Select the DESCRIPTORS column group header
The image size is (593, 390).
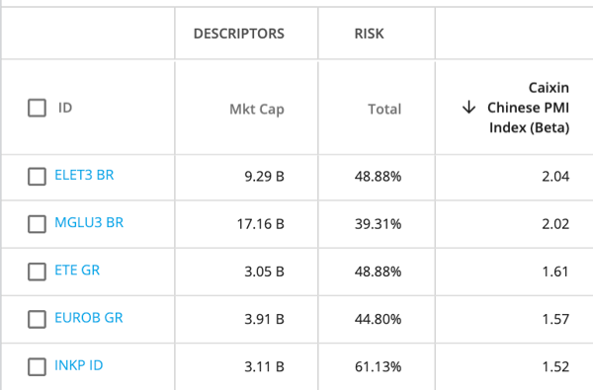[238, 34]
